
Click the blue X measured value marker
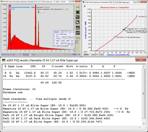tap(124, 30)
